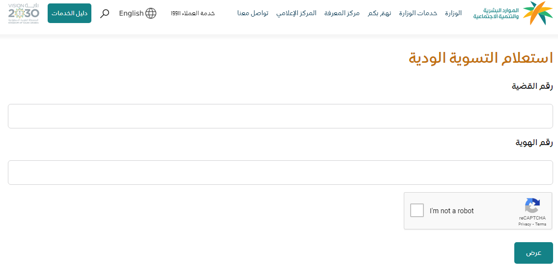Image resolution: width=558 pixels, height=275 pixels.
Task: Open the المركز الإعلامي menu
Action: pyautogui.click(x=296, y=13)
